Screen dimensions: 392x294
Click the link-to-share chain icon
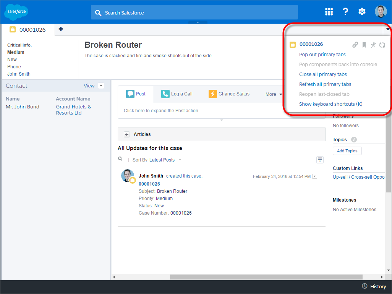coord(355,45)
